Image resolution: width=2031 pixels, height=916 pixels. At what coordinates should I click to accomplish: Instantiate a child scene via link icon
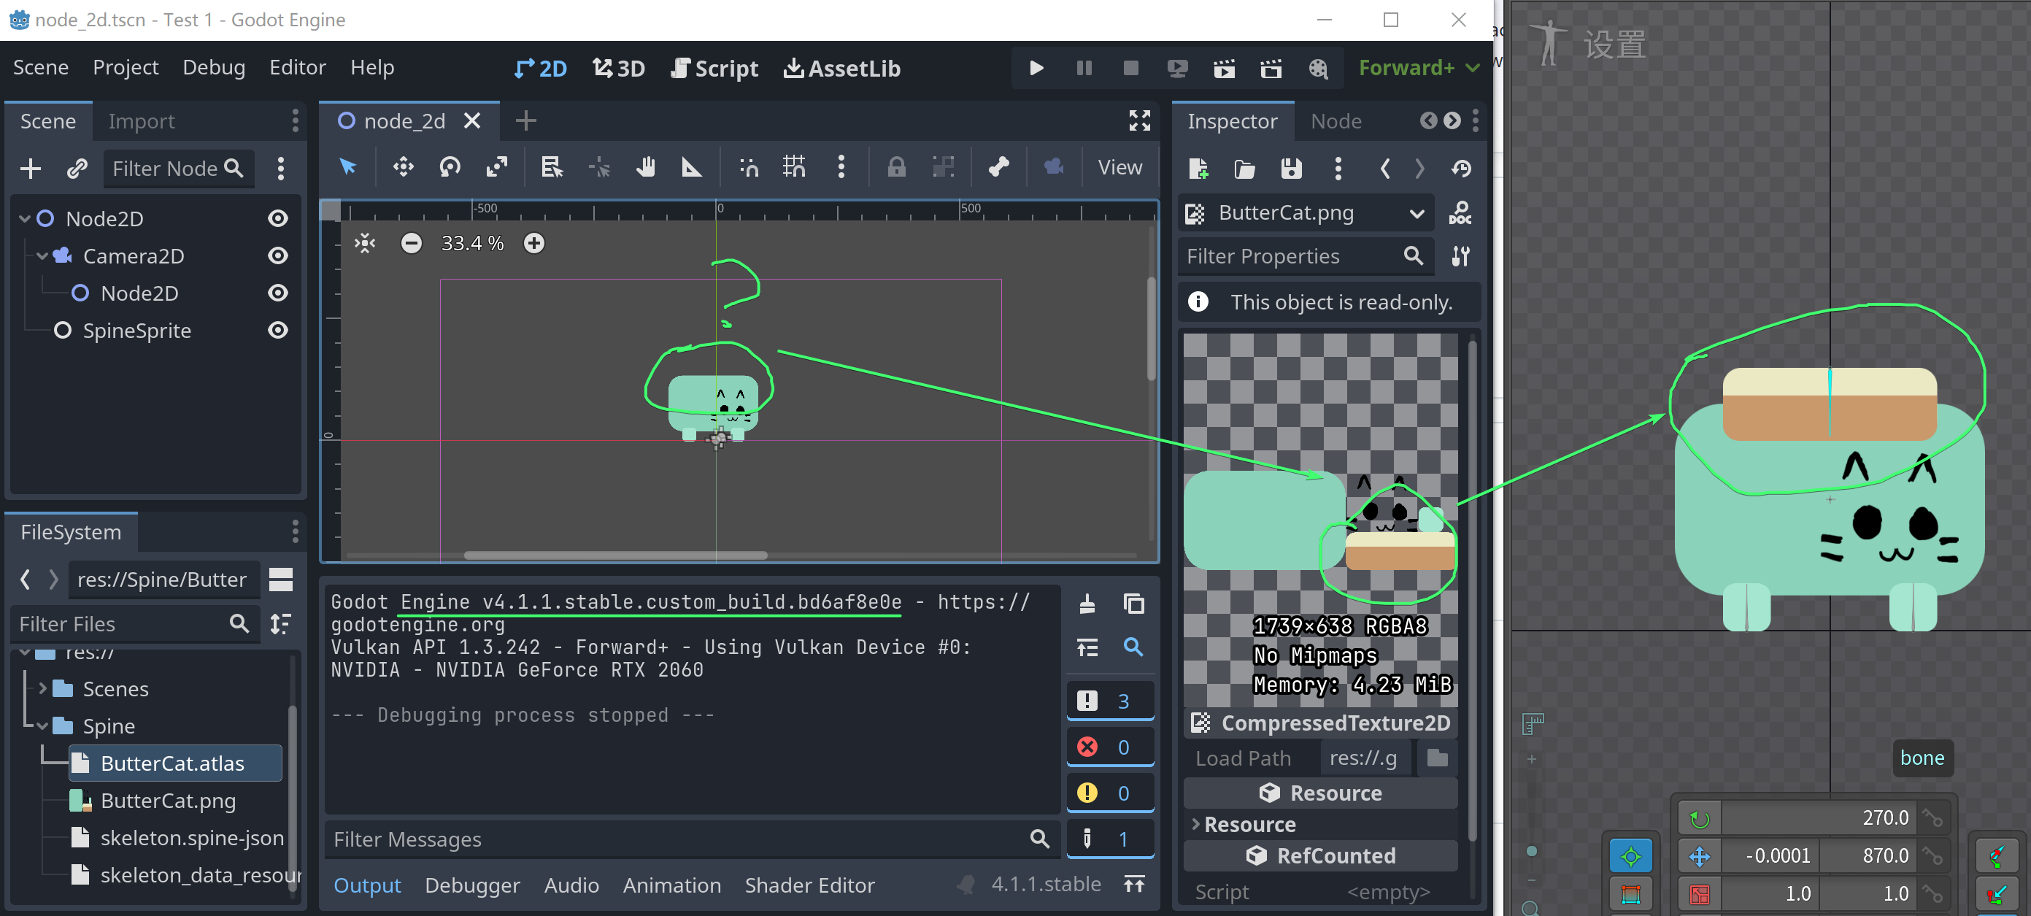(77, 168)
